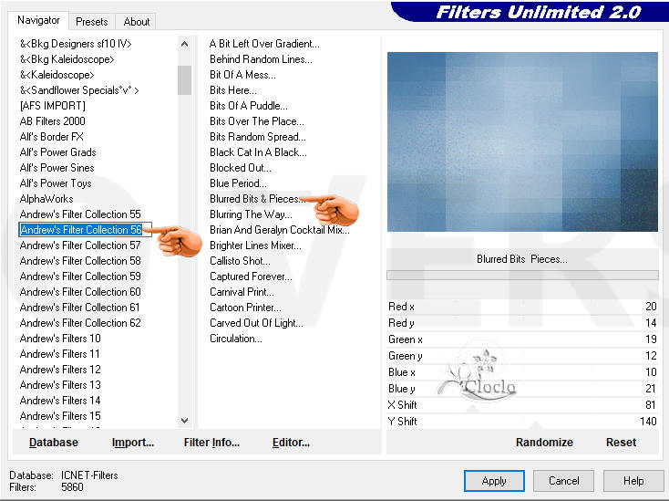
Task: Click category list scroll-down arrow
Action: (x=184, y=421)
